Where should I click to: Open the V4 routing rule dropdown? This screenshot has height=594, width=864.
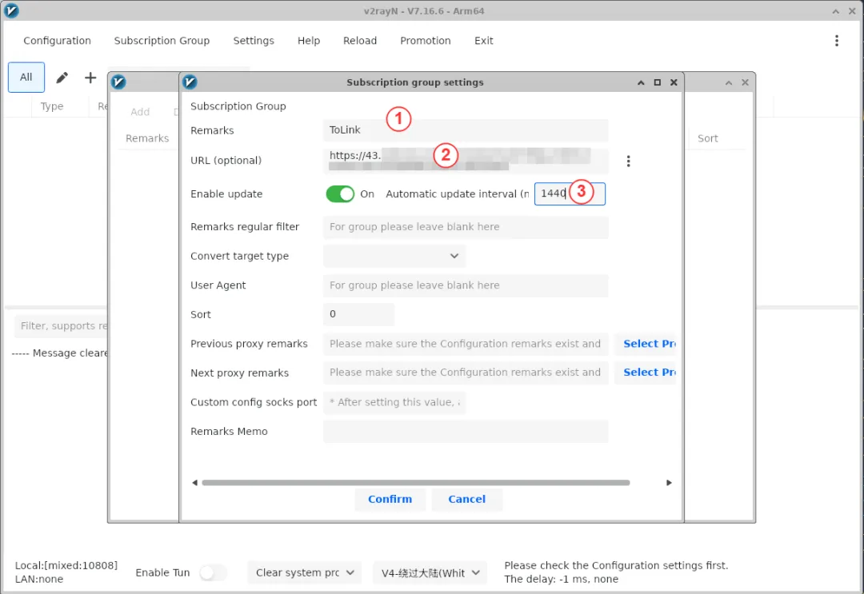430,573
